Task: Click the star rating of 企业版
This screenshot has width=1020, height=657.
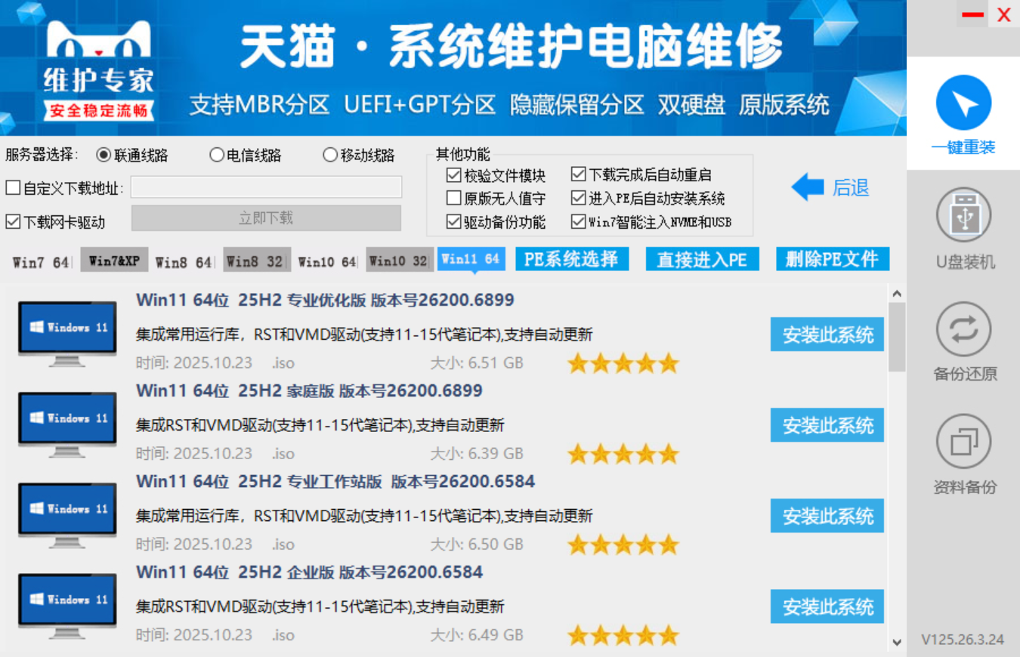Action: (x=623, y=636)
